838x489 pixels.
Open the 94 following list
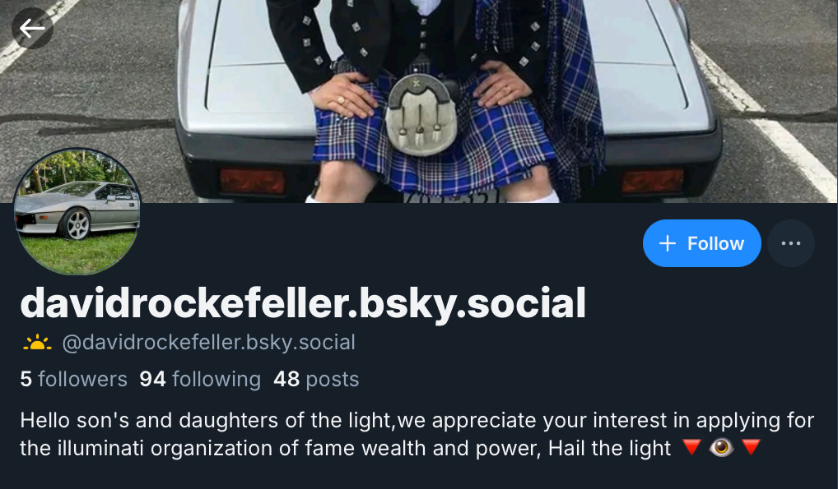[200, 379]
